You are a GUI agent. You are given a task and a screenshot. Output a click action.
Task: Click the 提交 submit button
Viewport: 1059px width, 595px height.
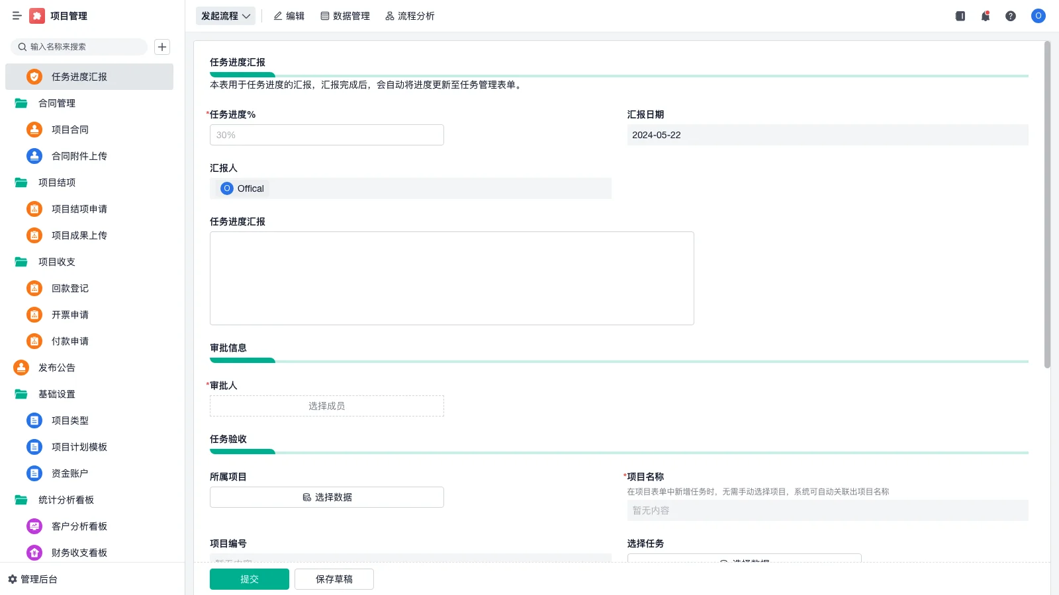click(249, 578)
